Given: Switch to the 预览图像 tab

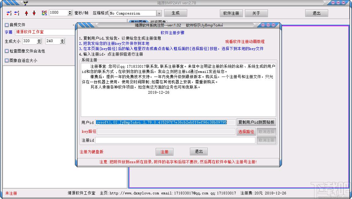Looking at the screenshot, I should click(158, 21).
